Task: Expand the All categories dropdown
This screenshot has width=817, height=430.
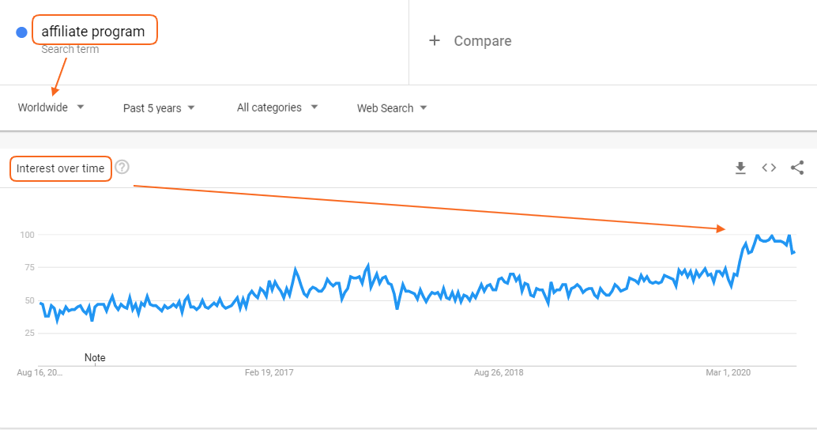Action: (277, 107)
